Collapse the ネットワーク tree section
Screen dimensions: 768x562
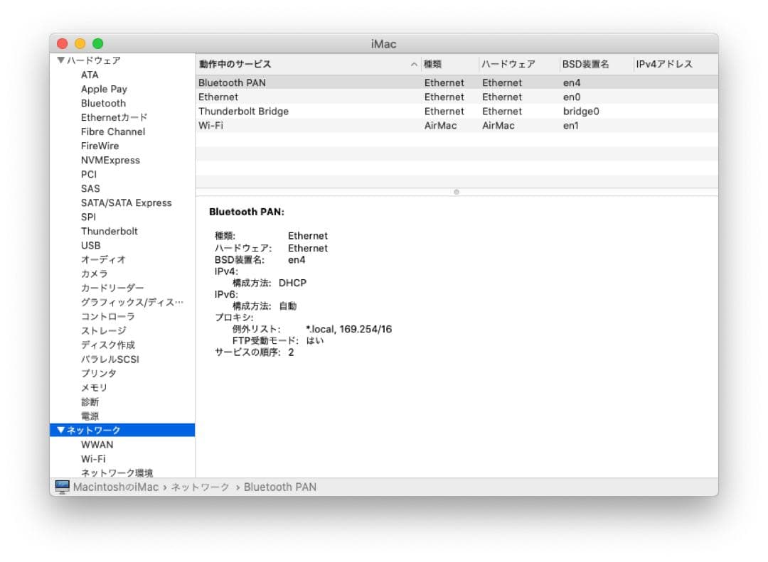(x=60, y=430)
